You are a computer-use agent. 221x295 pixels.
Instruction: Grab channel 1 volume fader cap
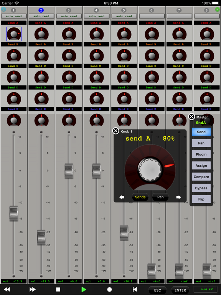click(13, 213)
